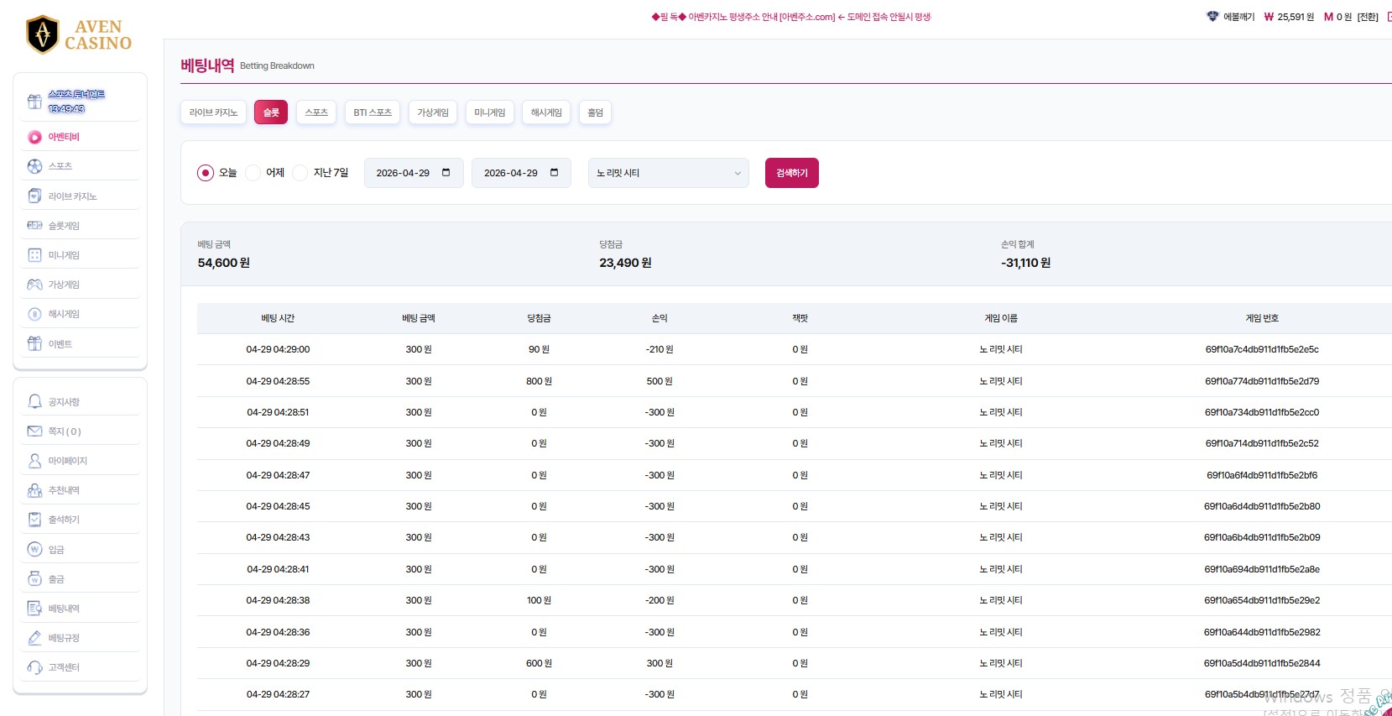Click the 가상게임 gamepad icon

point(34,285)
